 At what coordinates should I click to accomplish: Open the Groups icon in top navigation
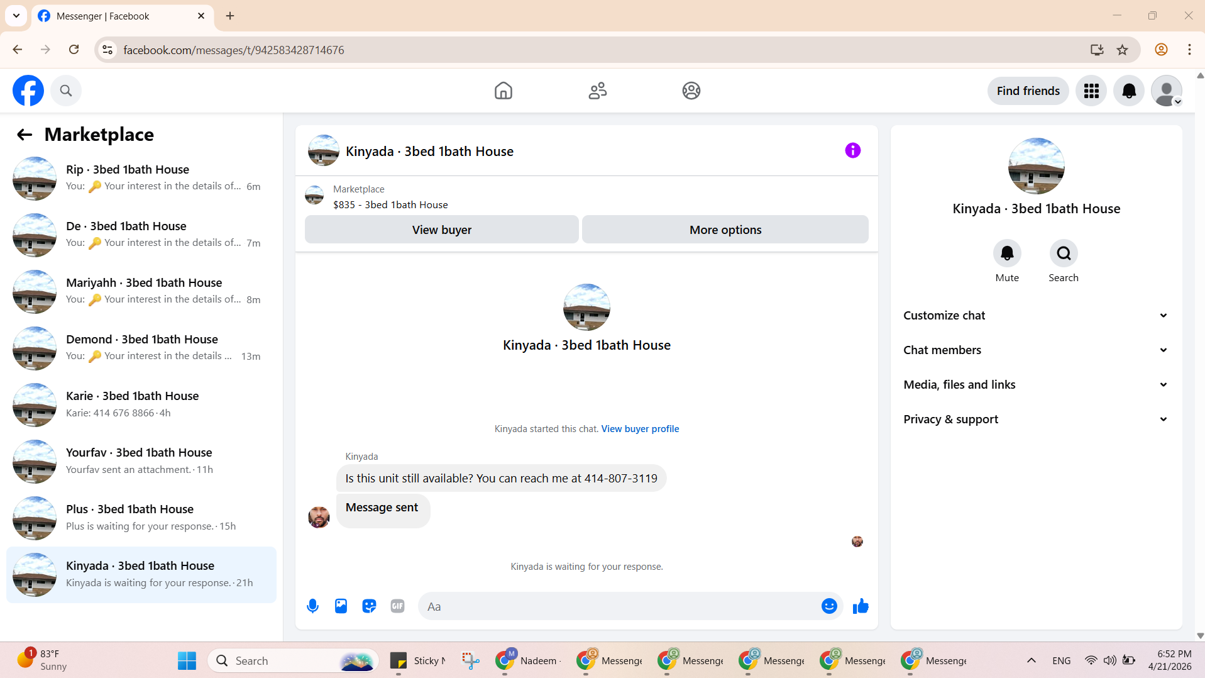(691, 91)
